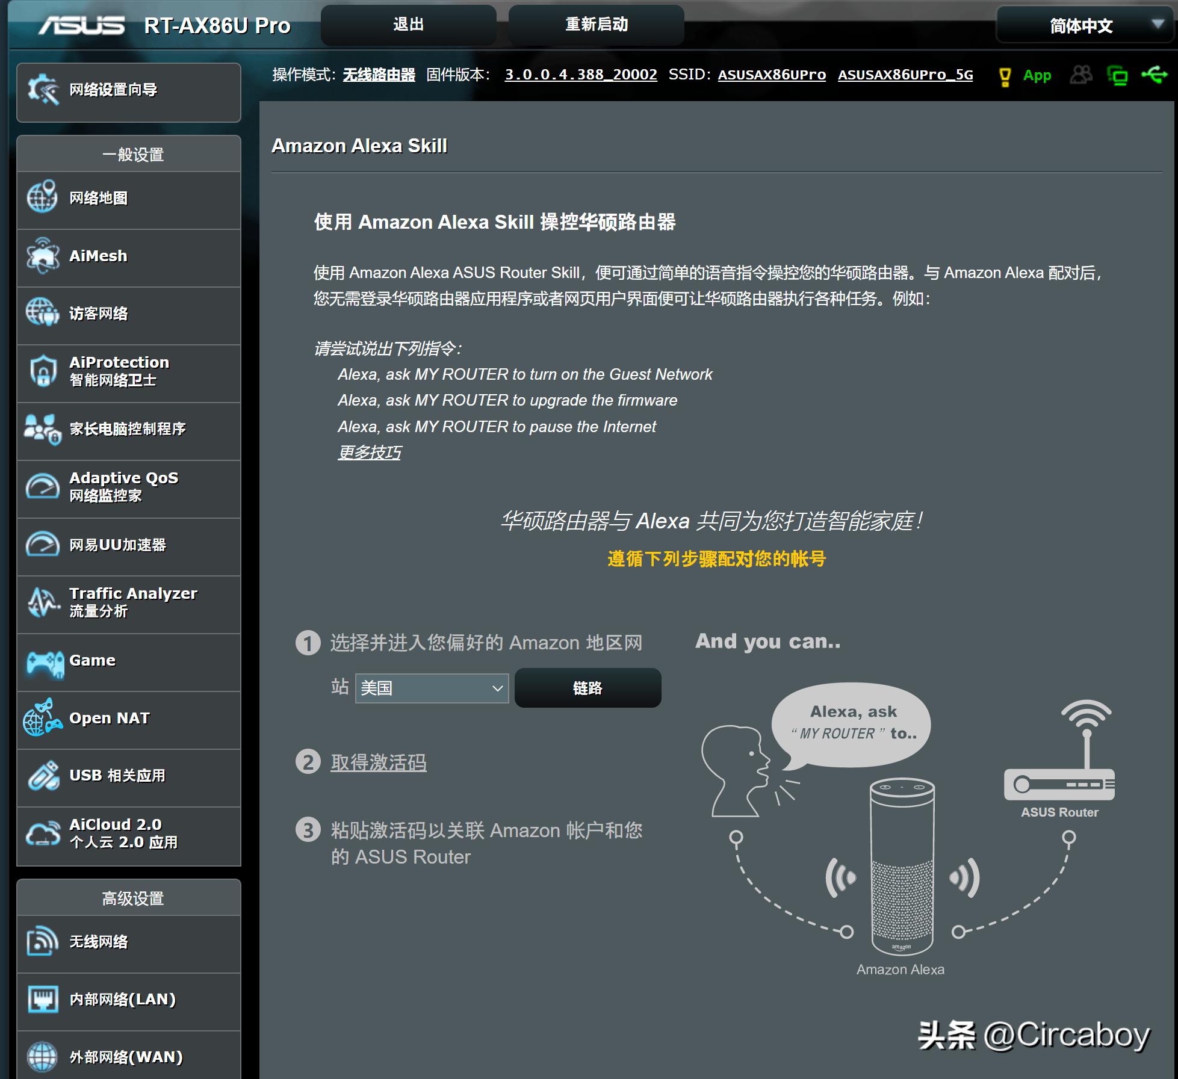Click the green USB status icon

[1154, 75]
